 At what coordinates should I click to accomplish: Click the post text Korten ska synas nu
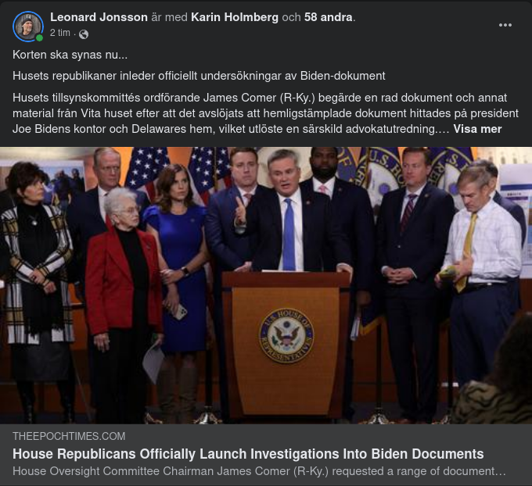[x=70, y=55]
